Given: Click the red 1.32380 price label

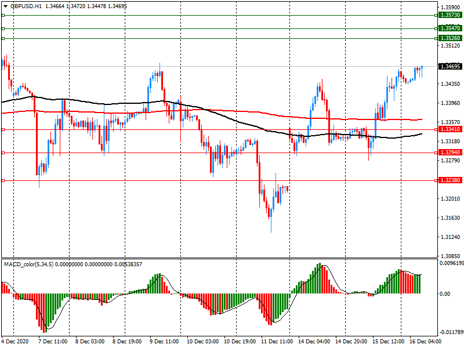Looking at the screenshot, I should coord(450,180).
